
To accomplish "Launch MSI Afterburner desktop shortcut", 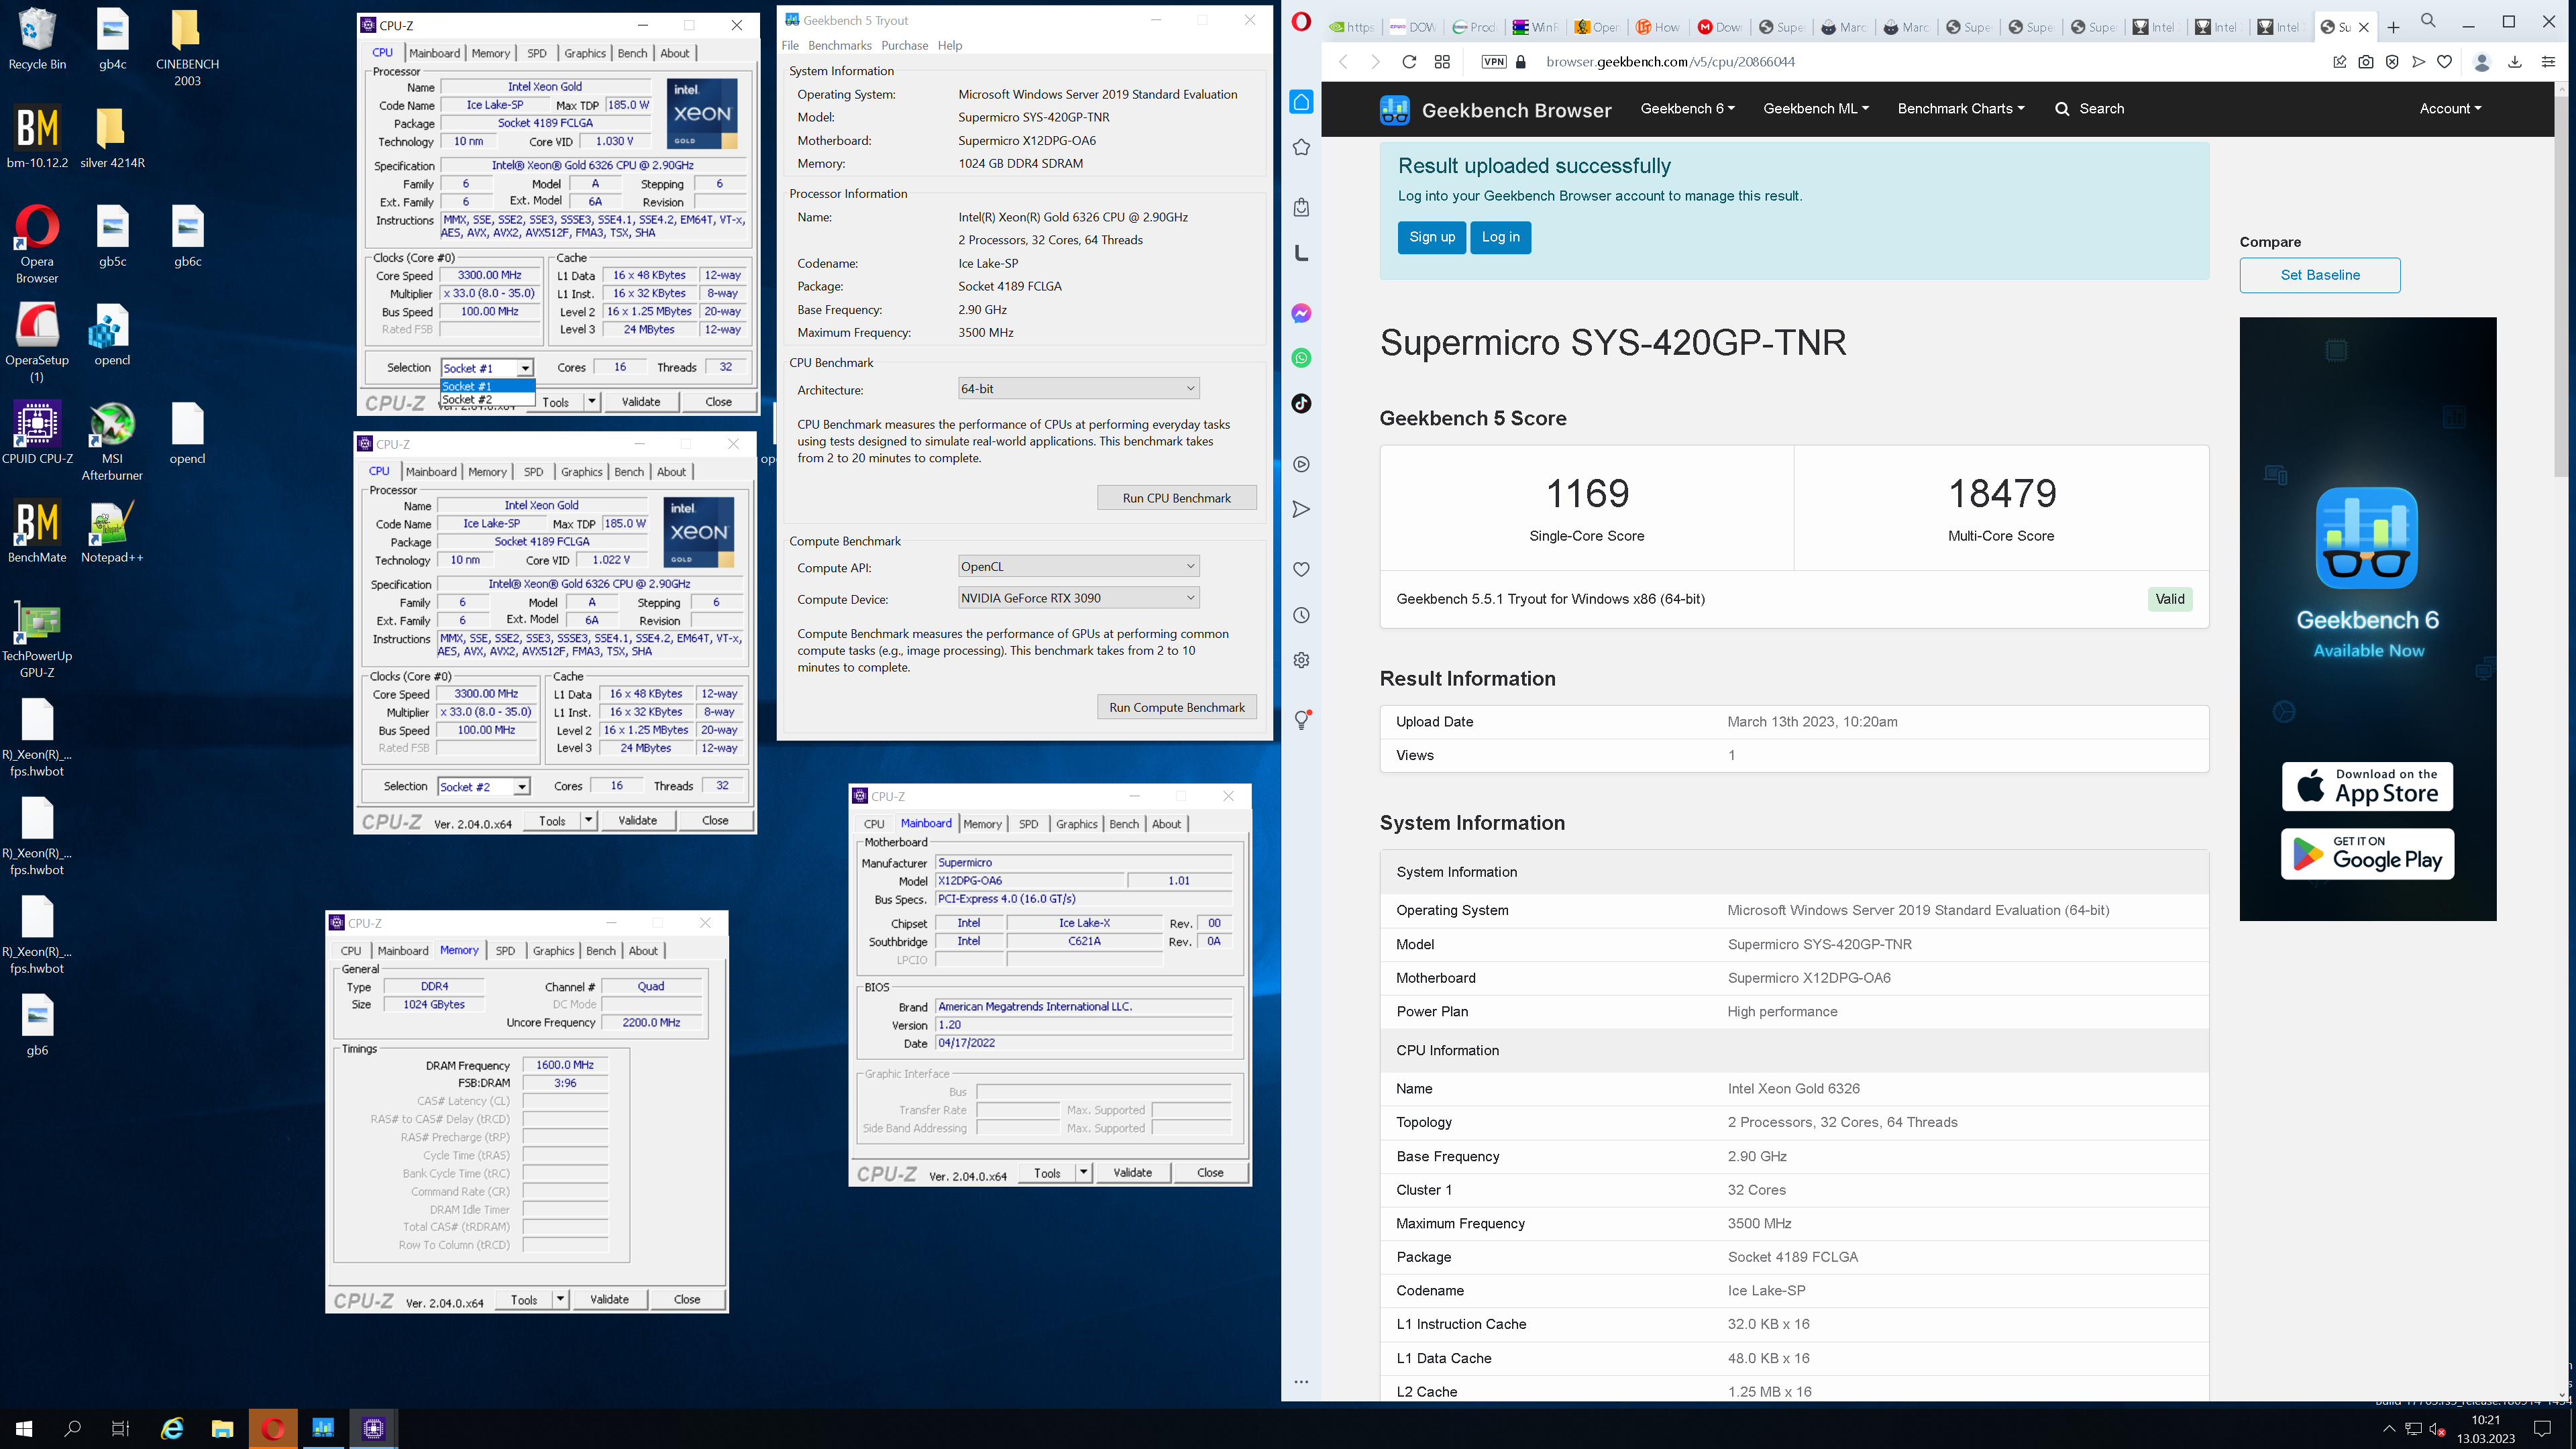I will (x=112, y=441).
